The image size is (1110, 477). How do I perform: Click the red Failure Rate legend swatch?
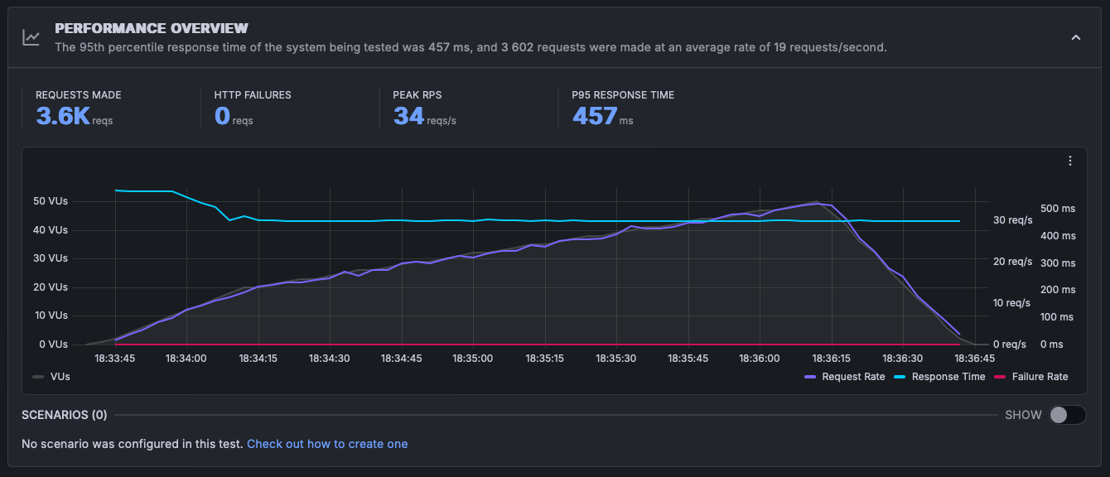(999, 377)
